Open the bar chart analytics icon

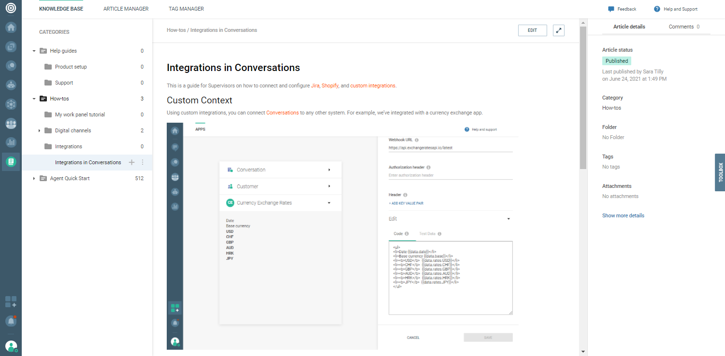[11, 142]
